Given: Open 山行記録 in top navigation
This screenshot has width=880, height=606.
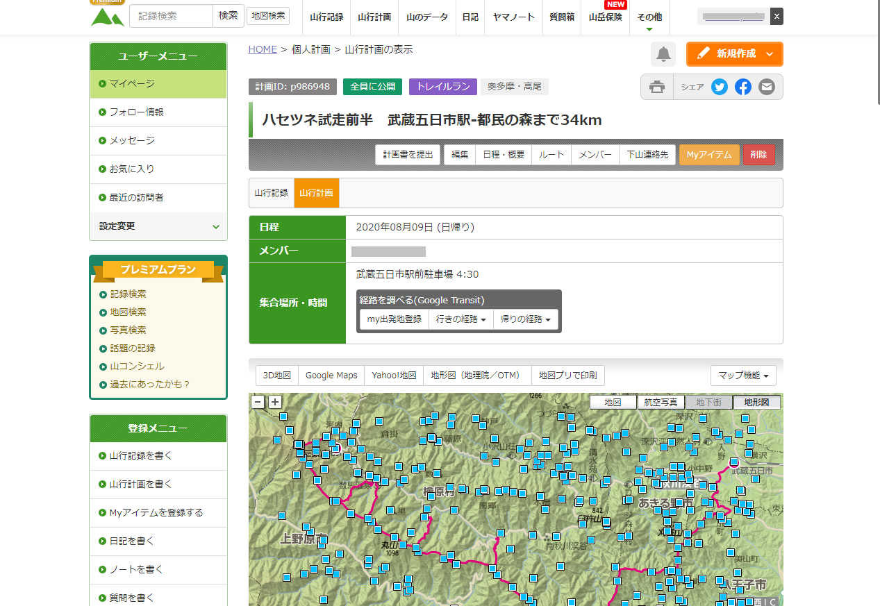Looking at the screenshot, I should 326,17.
